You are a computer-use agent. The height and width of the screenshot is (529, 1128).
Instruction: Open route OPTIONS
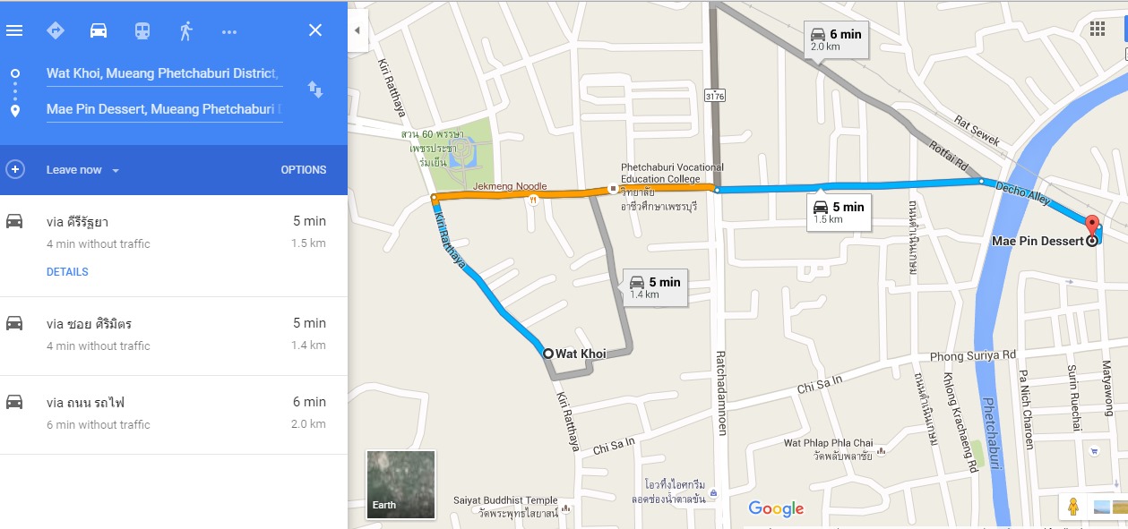pos(304,170)
